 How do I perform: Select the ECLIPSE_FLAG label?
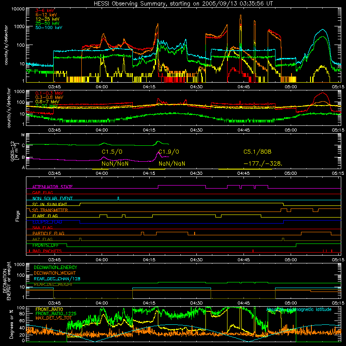47,222
